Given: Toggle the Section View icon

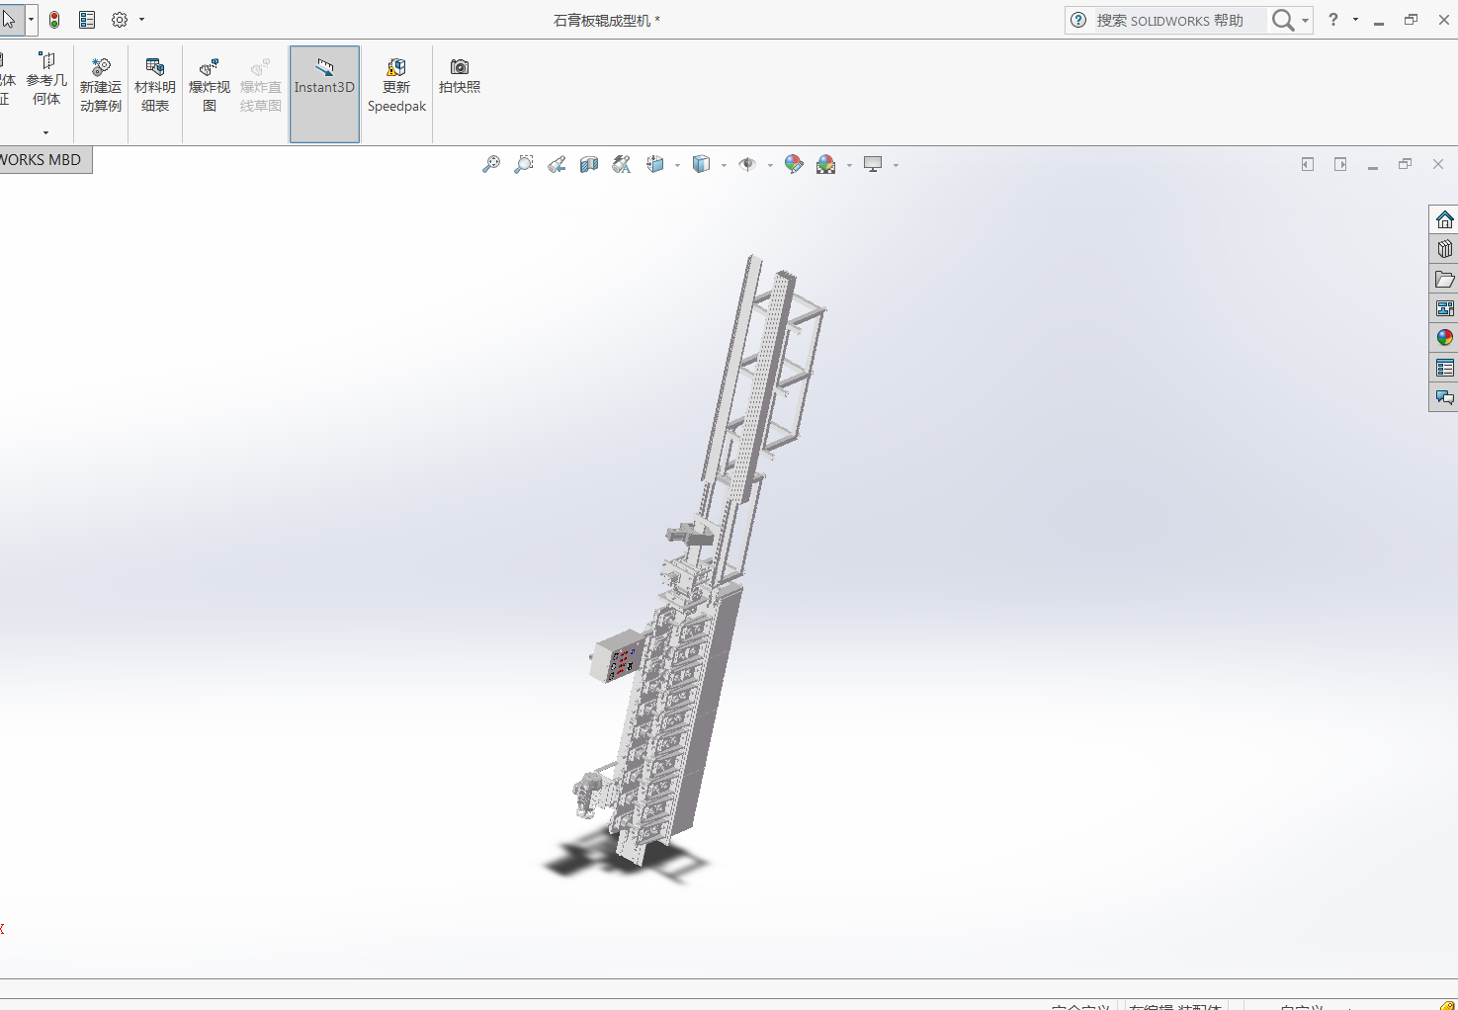Looking at the screenshot, I should pyautogui.click(x=589, y=165).
